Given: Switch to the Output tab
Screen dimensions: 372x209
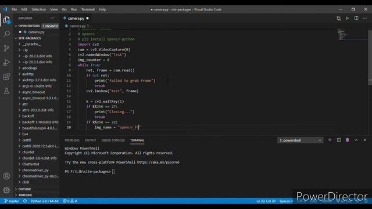Looking at the screenshot, I should [x=91, y=140].
